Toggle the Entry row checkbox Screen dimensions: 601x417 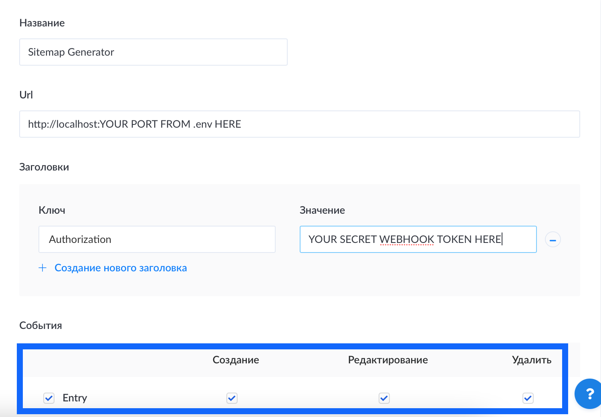pyautogui.click(x=49, y=398)
